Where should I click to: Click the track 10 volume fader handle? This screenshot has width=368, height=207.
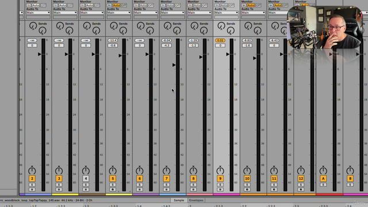(x=255, y=58)
